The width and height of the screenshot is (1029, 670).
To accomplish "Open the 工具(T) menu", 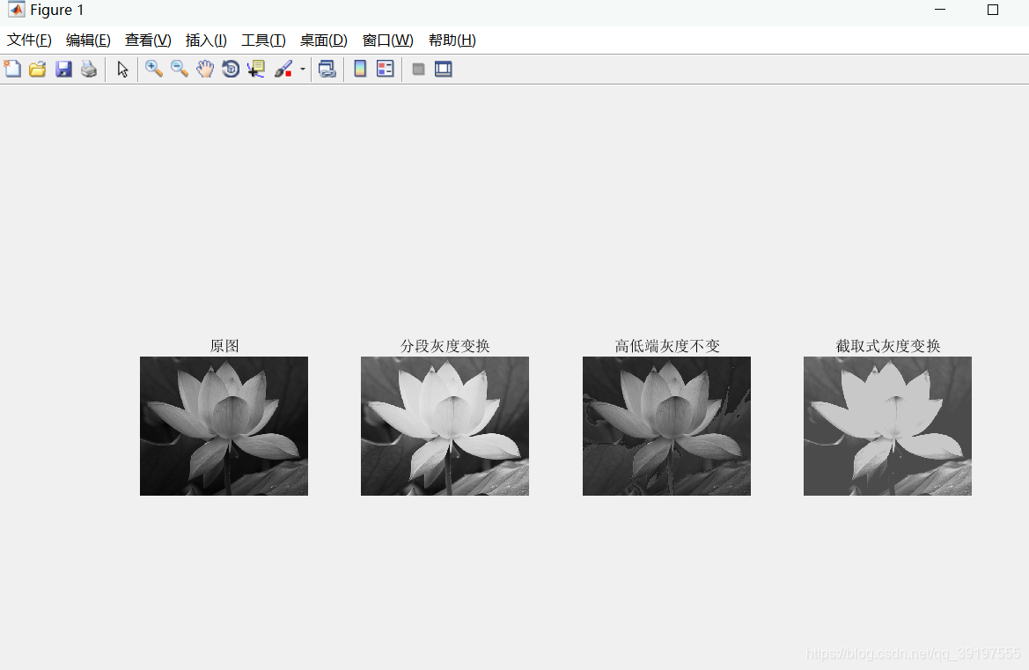I will [263, 40].
